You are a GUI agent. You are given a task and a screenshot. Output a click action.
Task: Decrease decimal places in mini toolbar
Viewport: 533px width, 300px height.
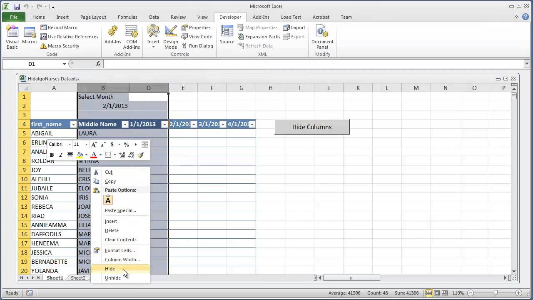(x=131, y=155)
